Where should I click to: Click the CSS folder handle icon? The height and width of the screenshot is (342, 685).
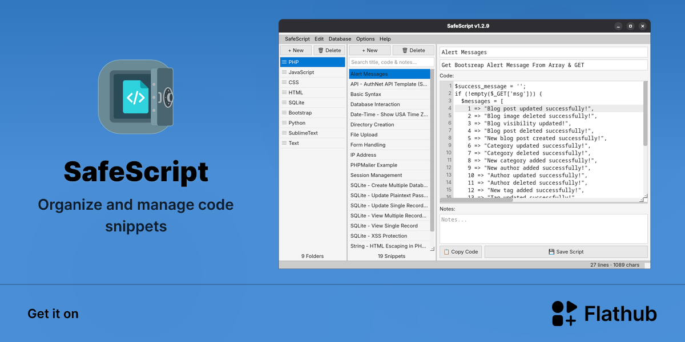click(284, 82)
